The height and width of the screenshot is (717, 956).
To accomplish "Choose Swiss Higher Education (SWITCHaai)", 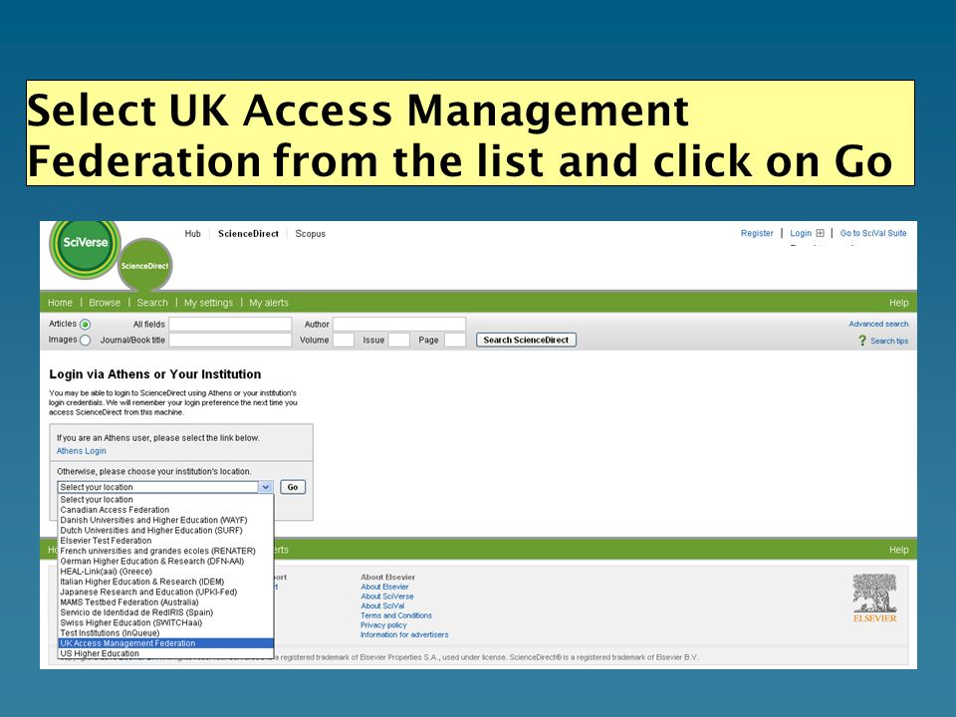I will (166, 622).
